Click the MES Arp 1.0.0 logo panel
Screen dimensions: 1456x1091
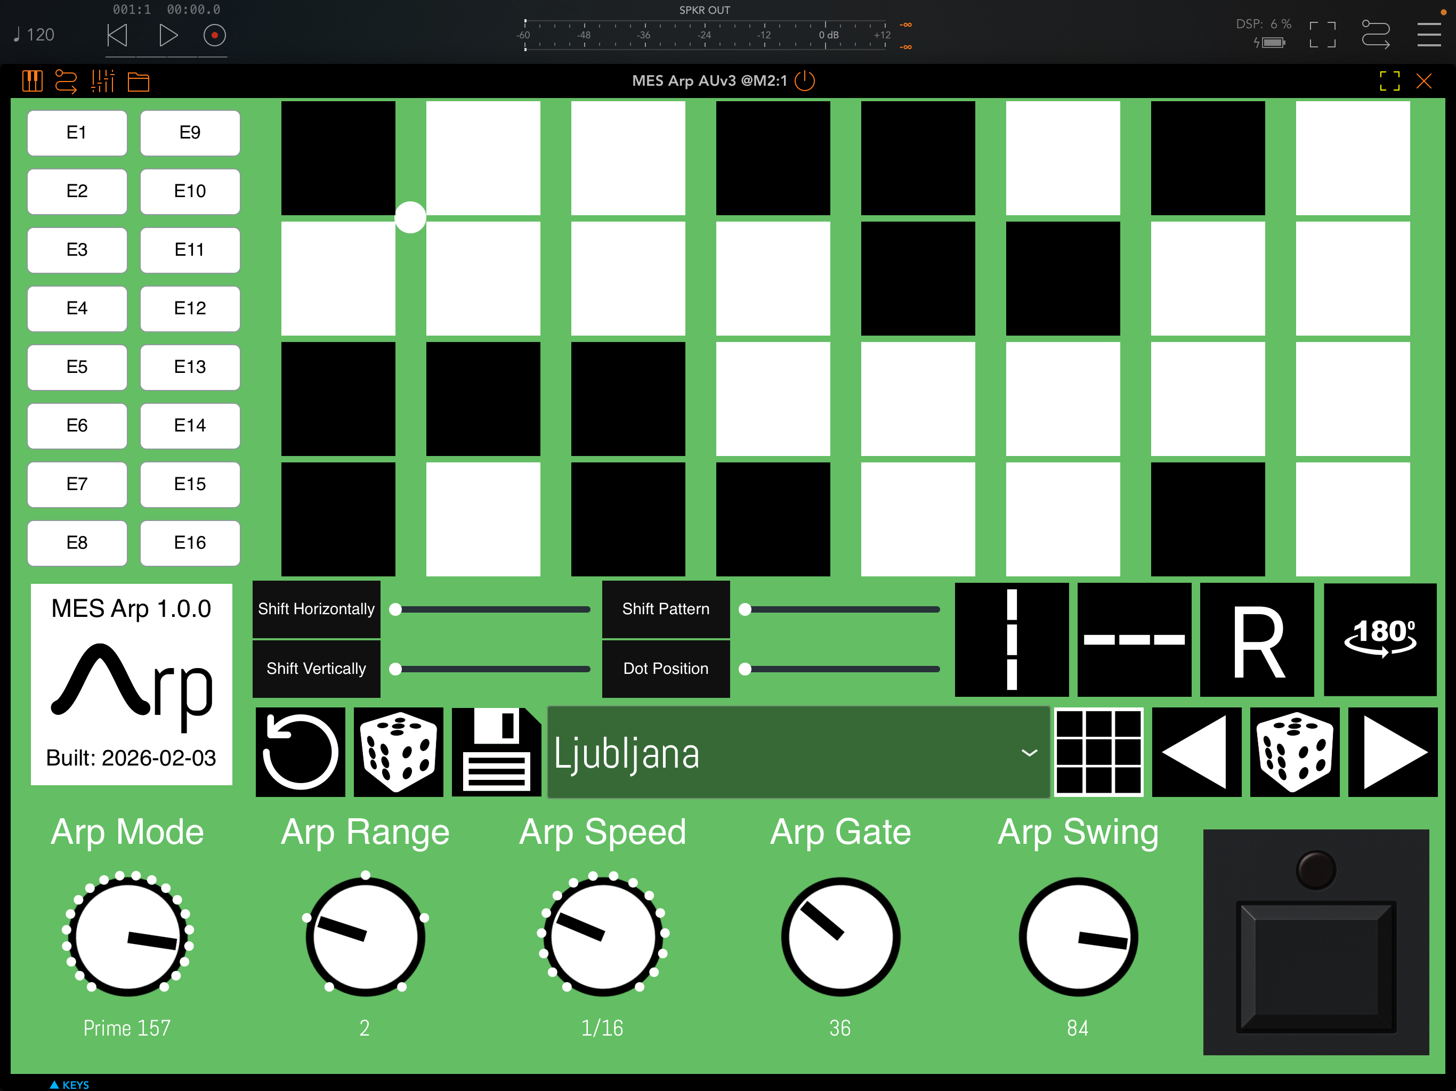(x=132, y=685)
